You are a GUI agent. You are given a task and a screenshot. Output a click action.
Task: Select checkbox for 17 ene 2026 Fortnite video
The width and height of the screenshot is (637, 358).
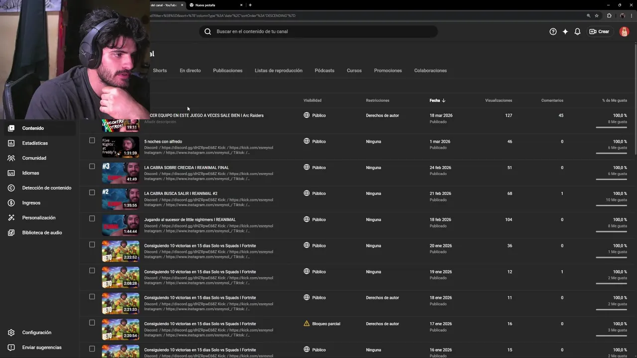[x=92, y=323]
